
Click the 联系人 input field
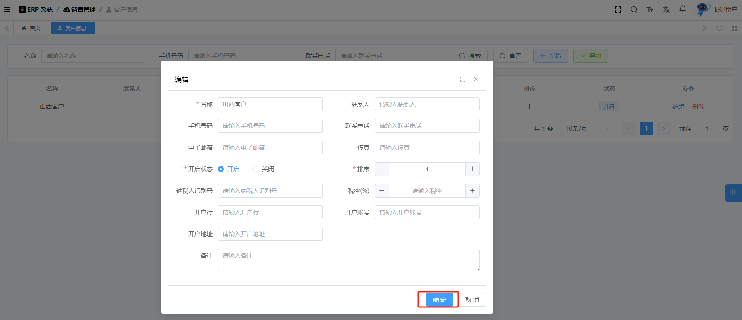click(427, 104)
